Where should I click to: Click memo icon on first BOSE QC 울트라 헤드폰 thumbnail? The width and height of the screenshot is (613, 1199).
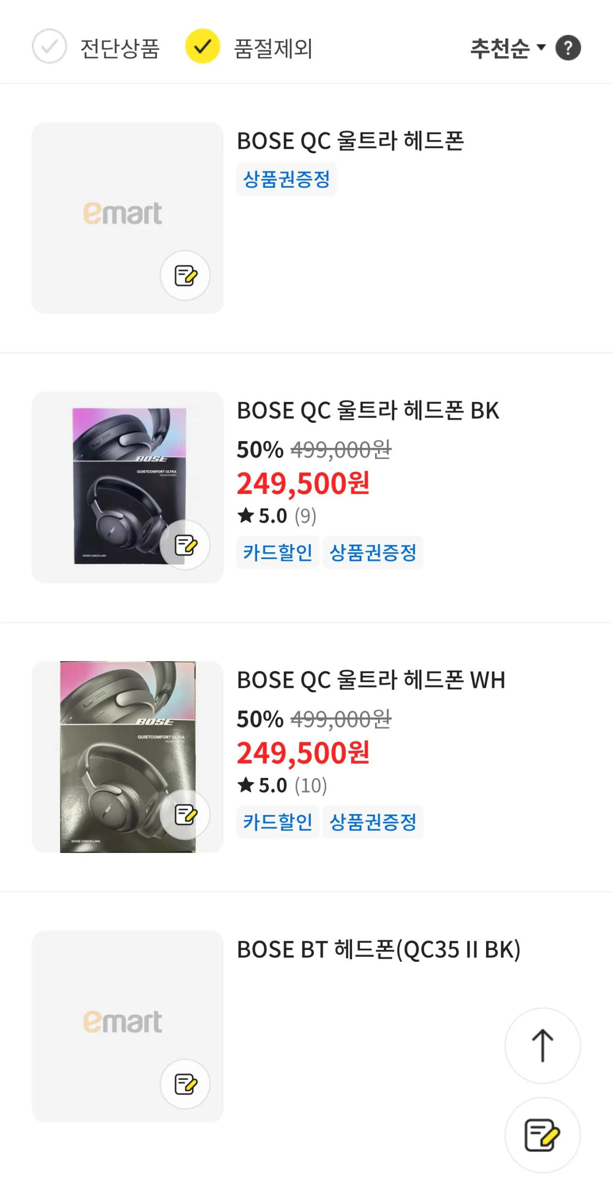[185, 275]
